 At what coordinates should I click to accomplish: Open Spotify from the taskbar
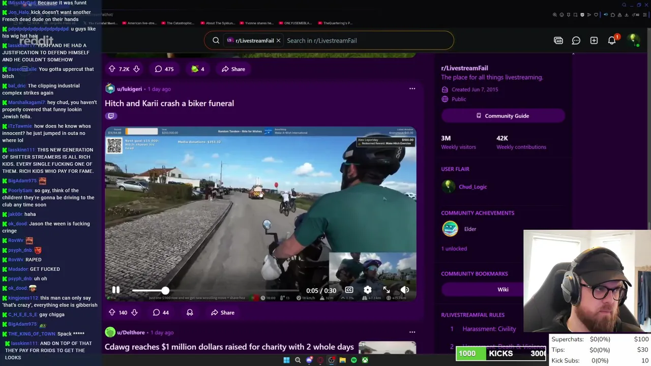[x=353, y=360]
